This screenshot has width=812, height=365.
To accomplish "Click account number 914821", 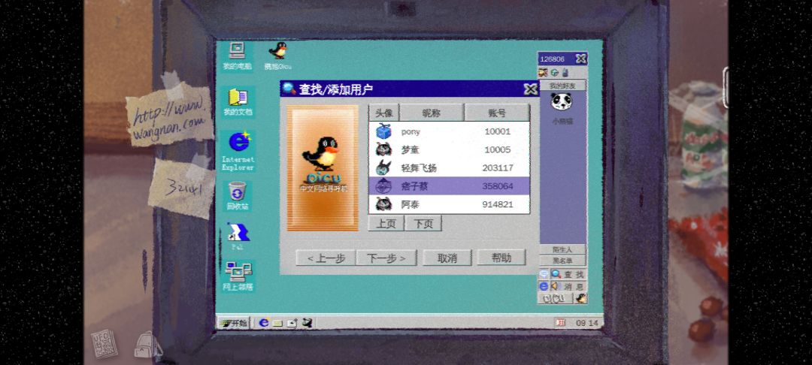I will (x=498, y=204).
